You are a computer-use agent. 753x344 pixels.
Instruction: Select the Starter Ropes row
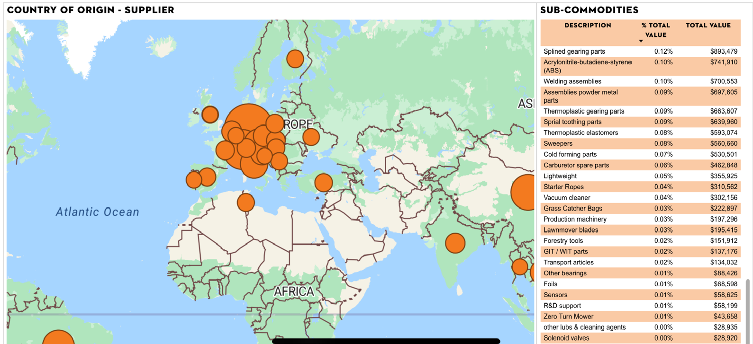pos(640,187)
